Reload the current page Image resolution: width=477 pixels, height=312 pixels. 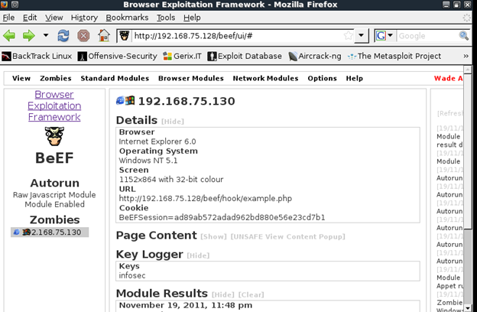tap(63, 36)
